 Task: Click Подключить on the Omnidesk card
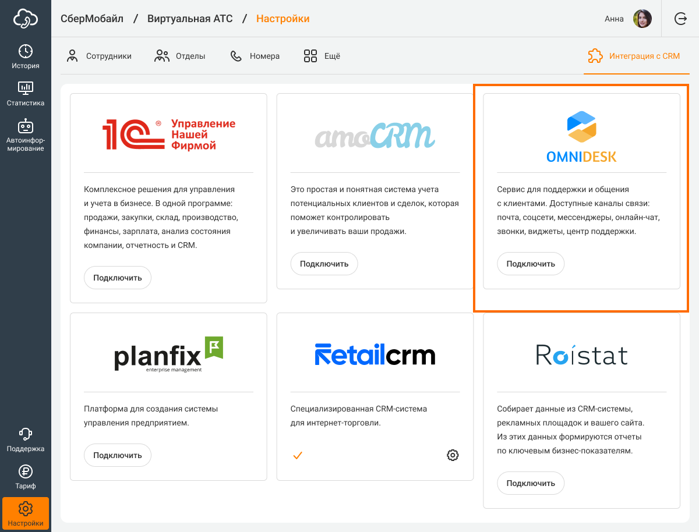click(530, 264)
